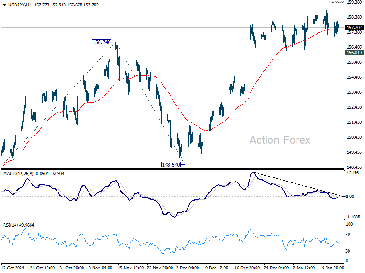Click the 17 Oct 2024 date marker
Image resolution: width=365 pixels, height=273 pixels.
click(x=13, y=268)
